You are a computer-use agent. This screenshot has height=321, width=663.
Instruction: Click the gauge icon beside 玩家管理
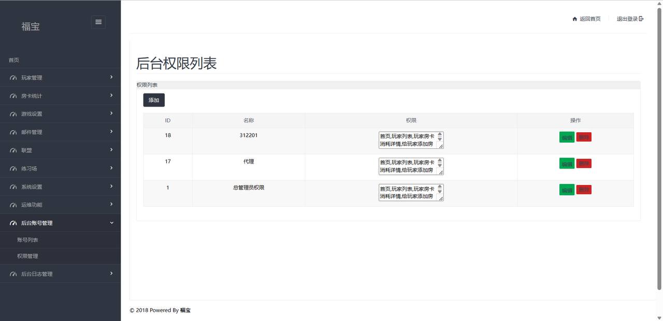(13, 78)
